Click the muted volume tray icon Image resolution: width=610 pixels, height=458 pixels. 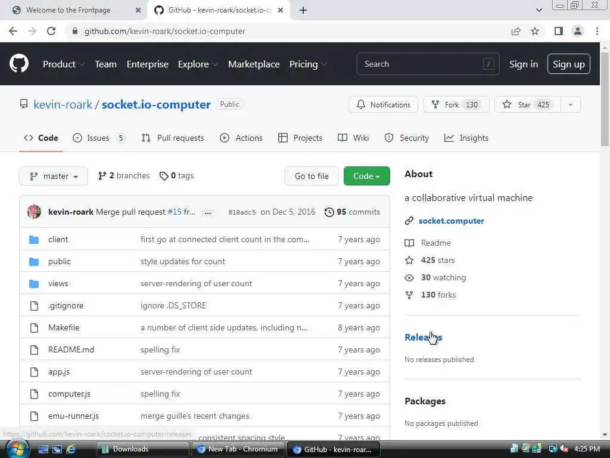tap(564, 449)
